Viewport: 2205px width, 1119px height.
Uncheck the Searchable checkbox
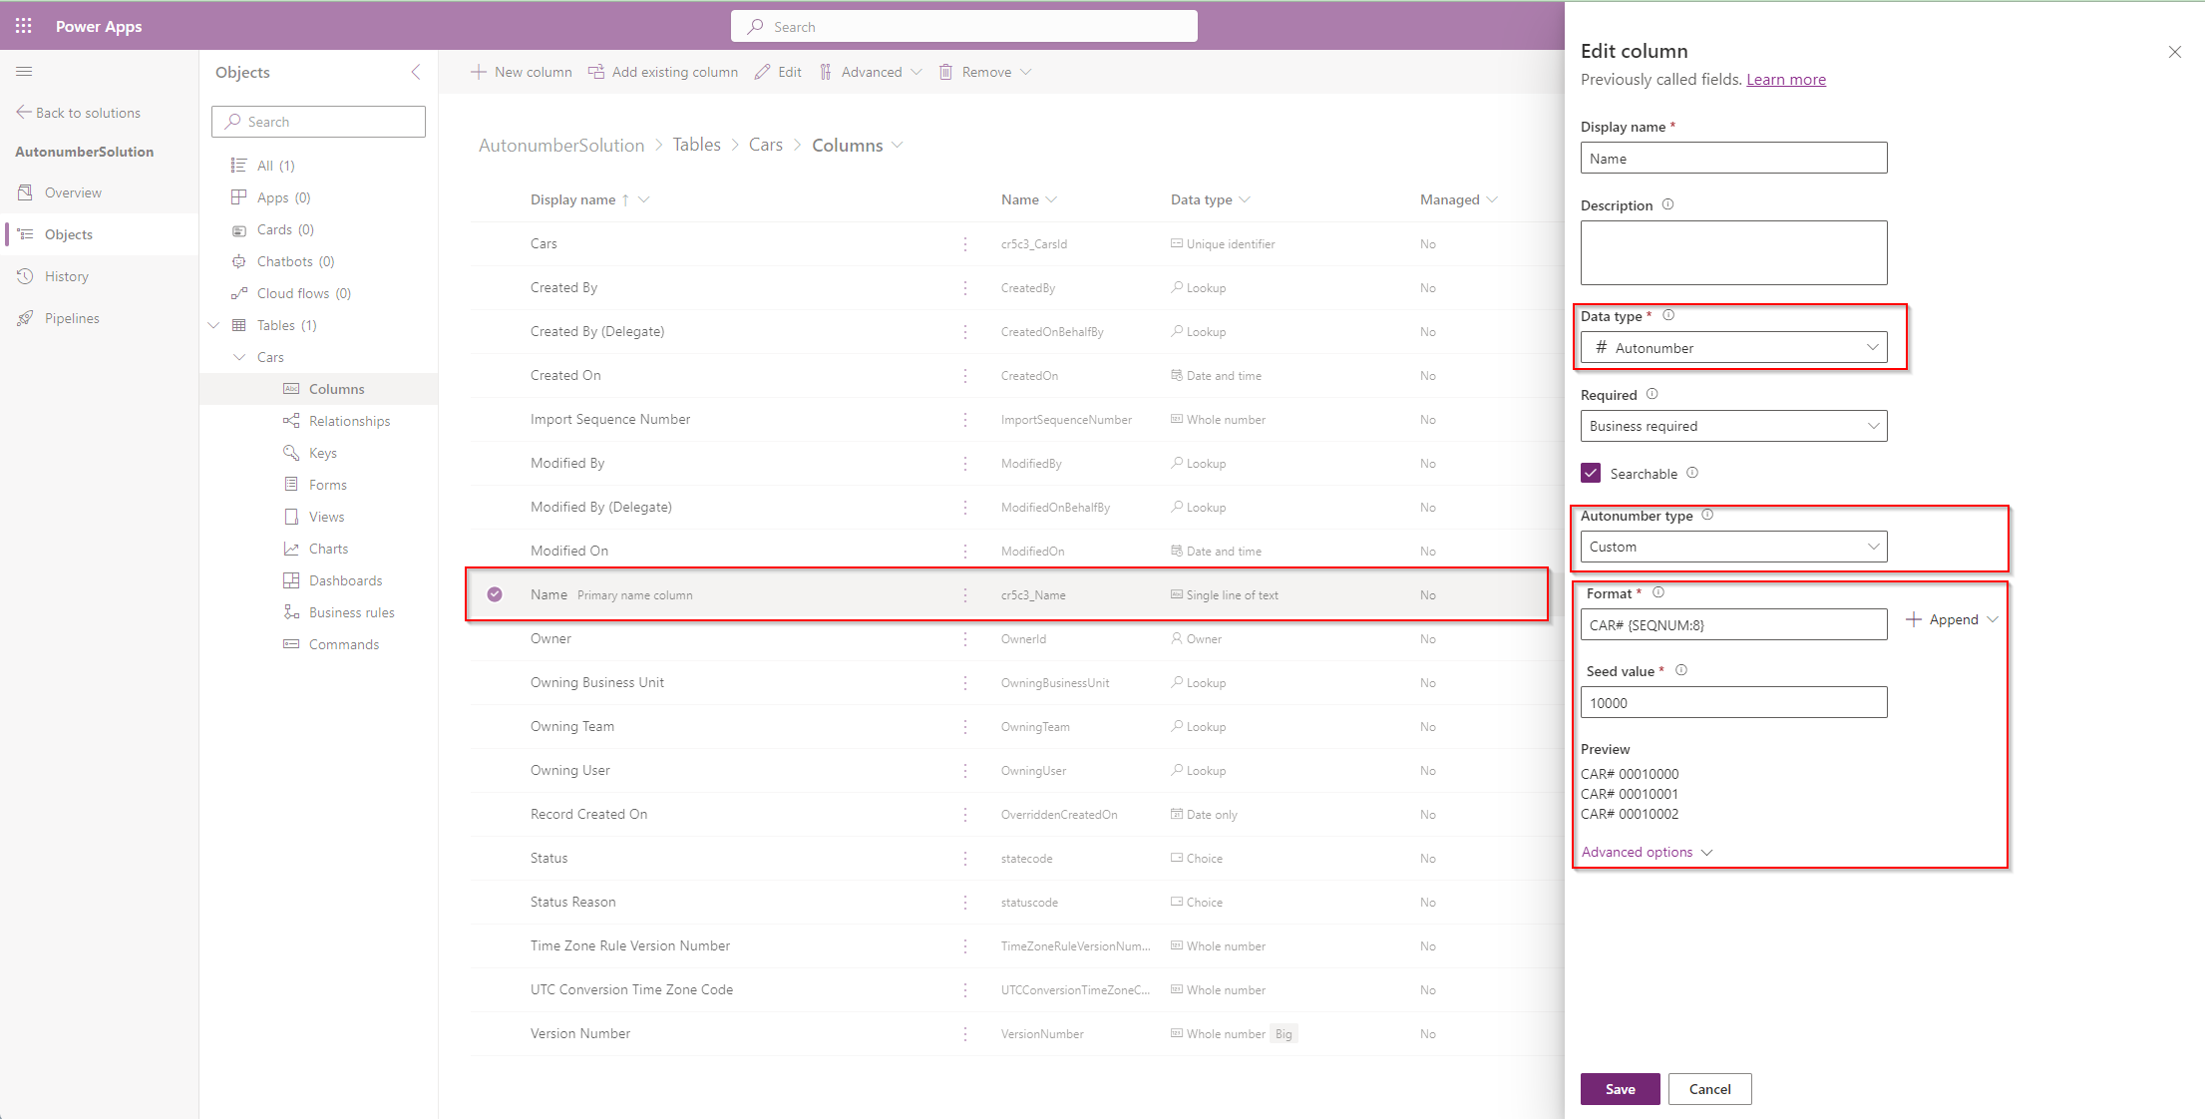1591,473
